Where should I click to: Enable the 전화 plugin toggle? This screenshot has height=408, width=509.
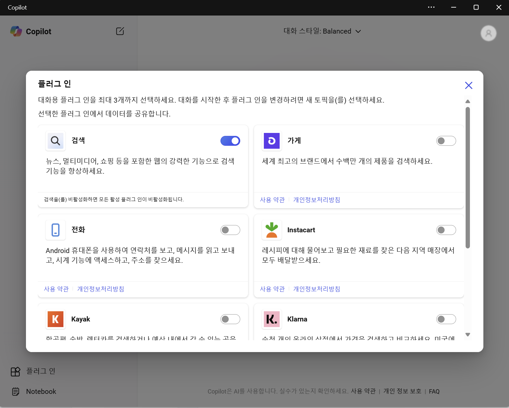coord(230,230)
